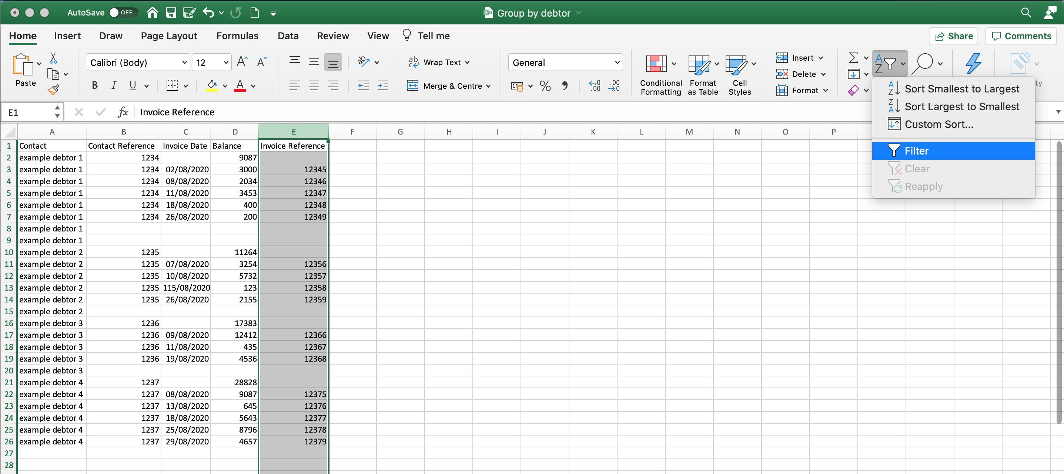Click the Redo icon in title bar

coord(235,13)
